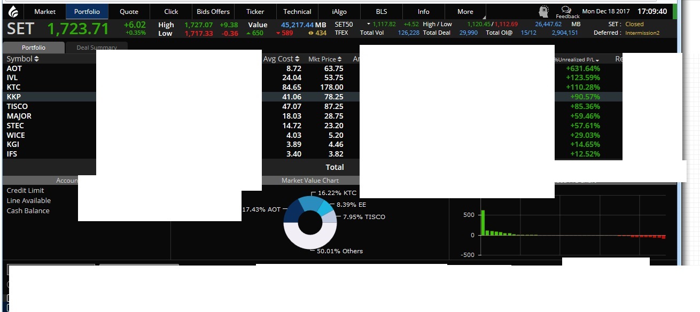700x312 pixels.
Task: Sort by Mkt Price column arrows
Action: (x=340, y=59)
